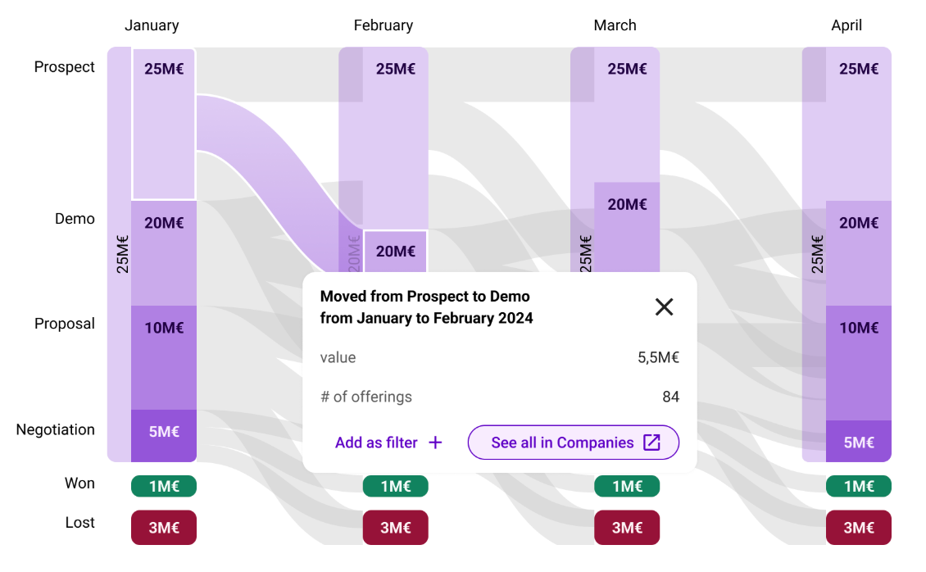Click the Add as filter link
The height and width of the screenshot is (572, 926).
point(376,443)
